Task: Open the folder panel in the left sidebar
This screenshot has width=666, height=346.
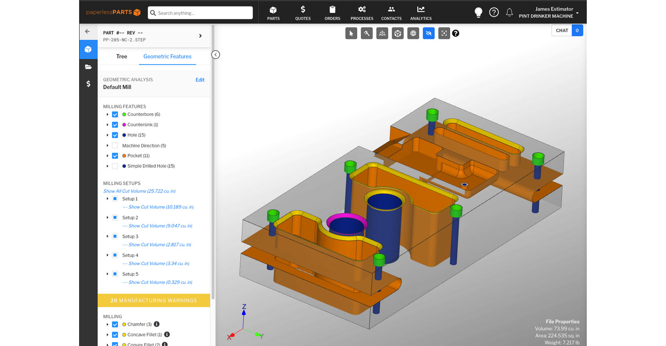Action: click(88, 67)
